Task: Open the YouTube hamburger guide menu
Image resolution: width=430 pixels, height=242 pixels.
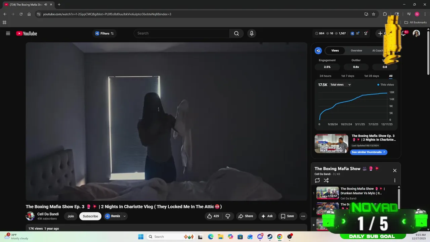Action: (x=8, y=33)
